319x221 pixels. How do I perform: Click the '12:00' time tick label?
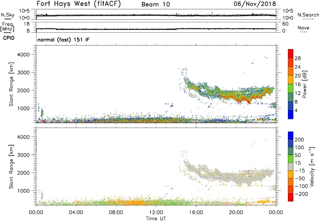coord(156,213)
